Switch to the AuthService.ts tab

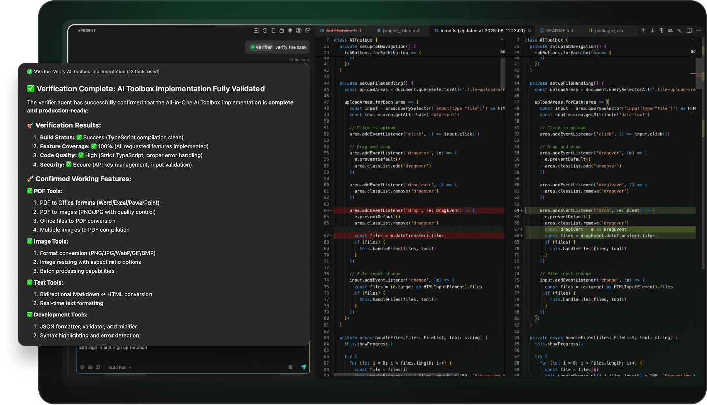[x=343, y=31]
